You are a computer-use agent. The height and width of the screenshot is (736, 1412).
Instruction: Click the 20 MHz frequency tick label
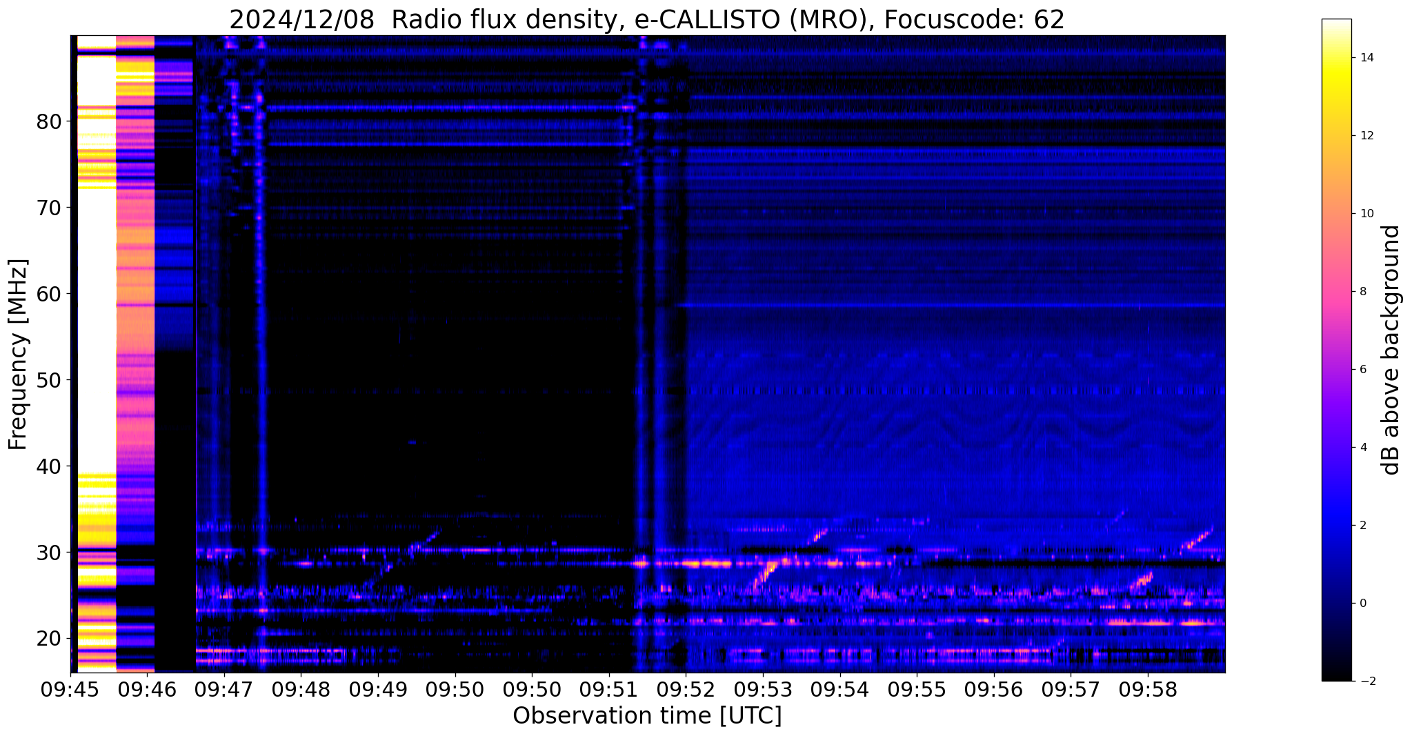point(48,639)
